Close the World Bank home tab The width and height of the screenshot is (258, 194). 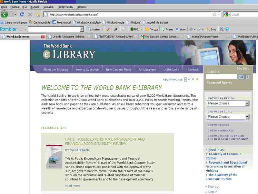pos(43,37)
